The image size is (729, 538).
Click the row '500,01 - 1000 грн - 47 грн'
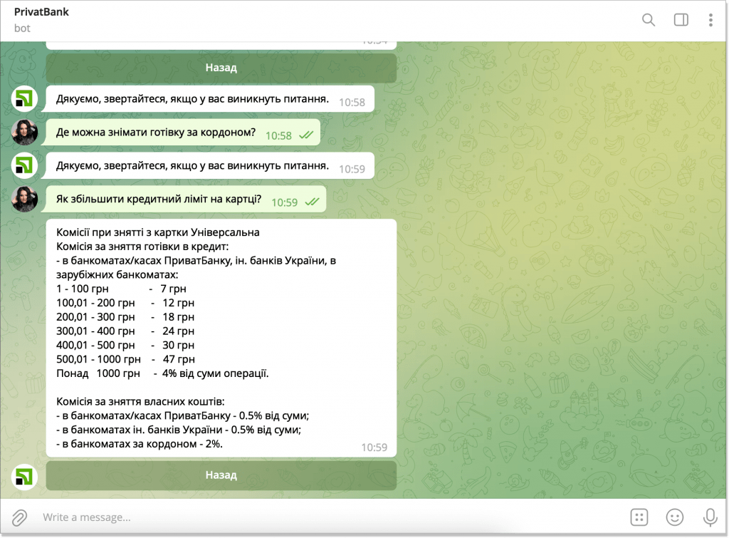125,359
